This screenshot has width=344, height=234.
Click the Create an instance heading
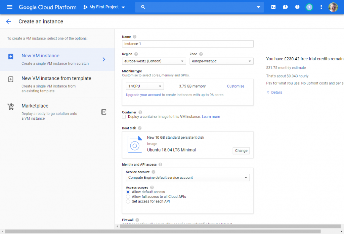point(41,21)
